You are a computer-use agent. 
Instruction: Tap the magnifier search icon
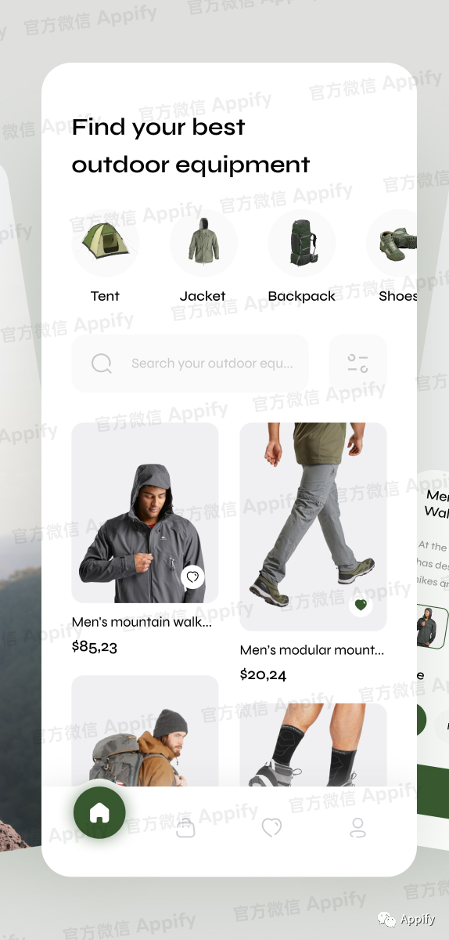click(x=102, y=363)
